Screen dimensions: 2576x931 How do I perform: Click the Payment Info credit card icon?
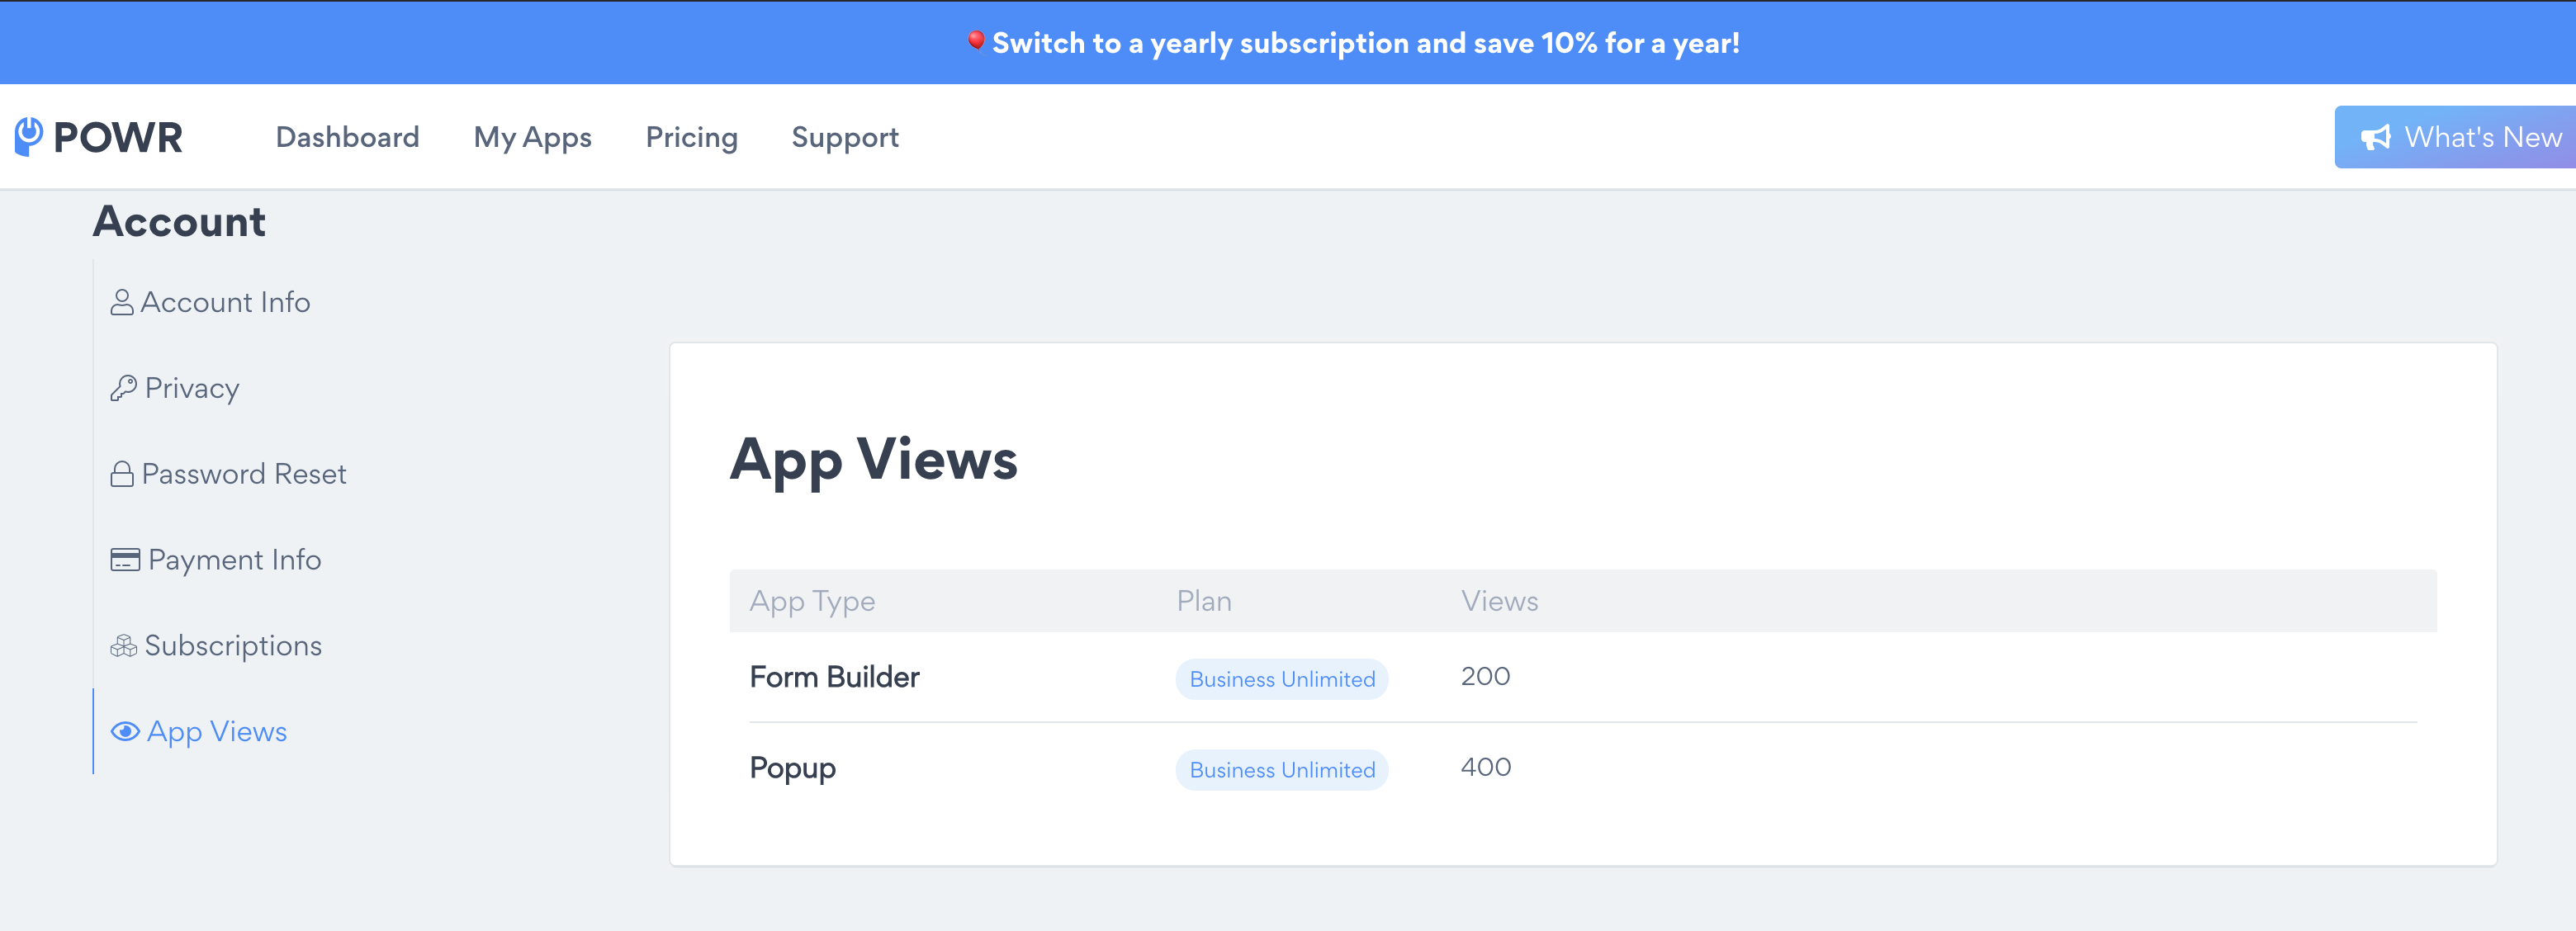point(125,560)
